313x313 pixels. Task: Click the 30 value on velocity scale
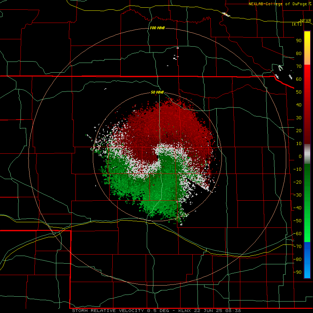pyautogui.click(x=299, y=118)
